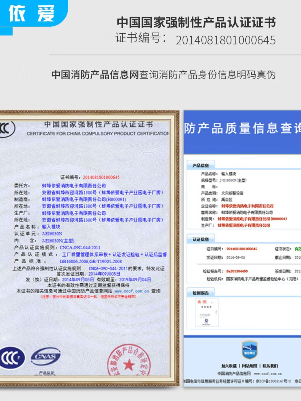Click the red official seal stamp

[129, 361]
